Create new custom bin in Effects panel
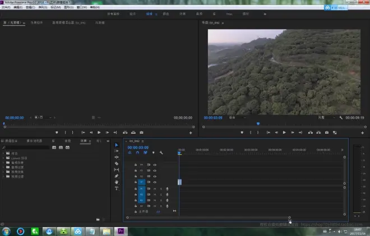 click(x=98, y=220)
